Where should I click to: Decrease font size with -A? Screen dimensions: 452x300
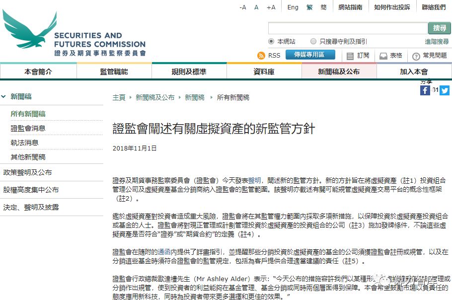point(243,7)
